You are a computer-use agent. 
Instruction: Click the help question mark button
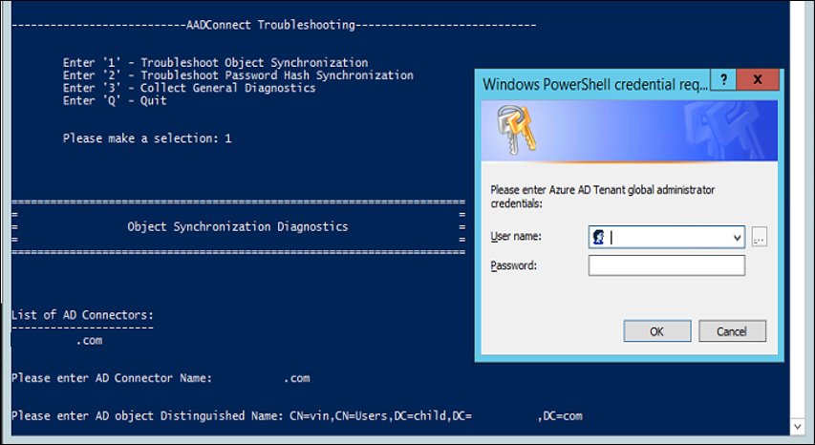click(723, 79)
